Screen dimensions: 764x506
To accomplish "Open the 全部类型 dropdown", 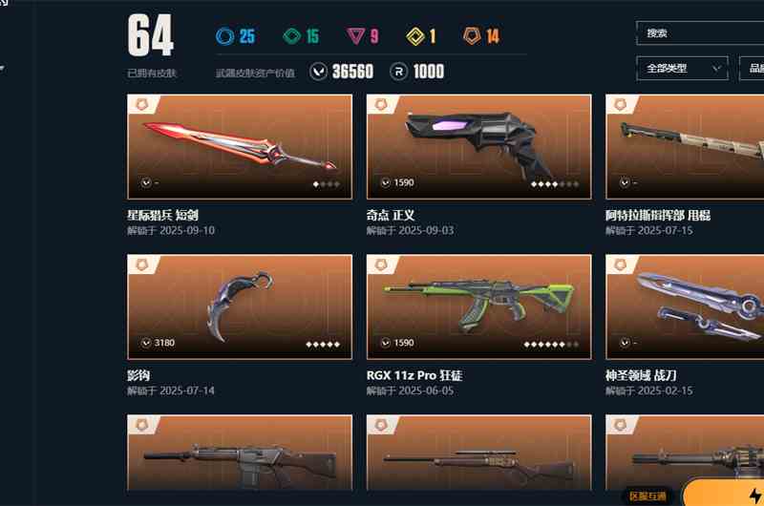I will point(682,68).
